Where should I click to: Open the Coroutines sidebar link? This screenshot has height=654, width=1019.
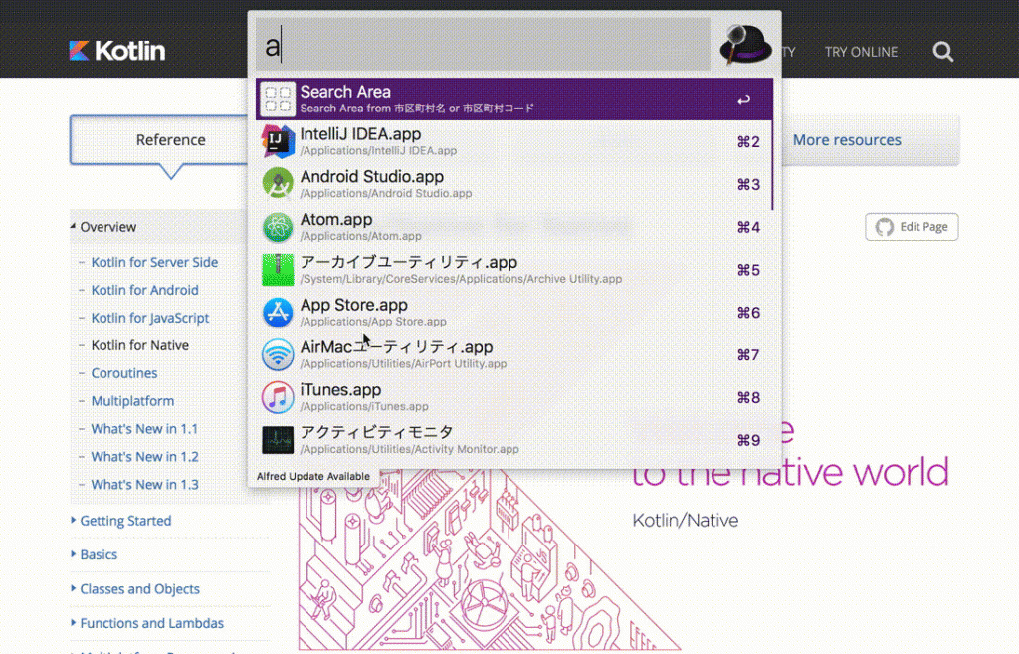click(x=124, y=373)
